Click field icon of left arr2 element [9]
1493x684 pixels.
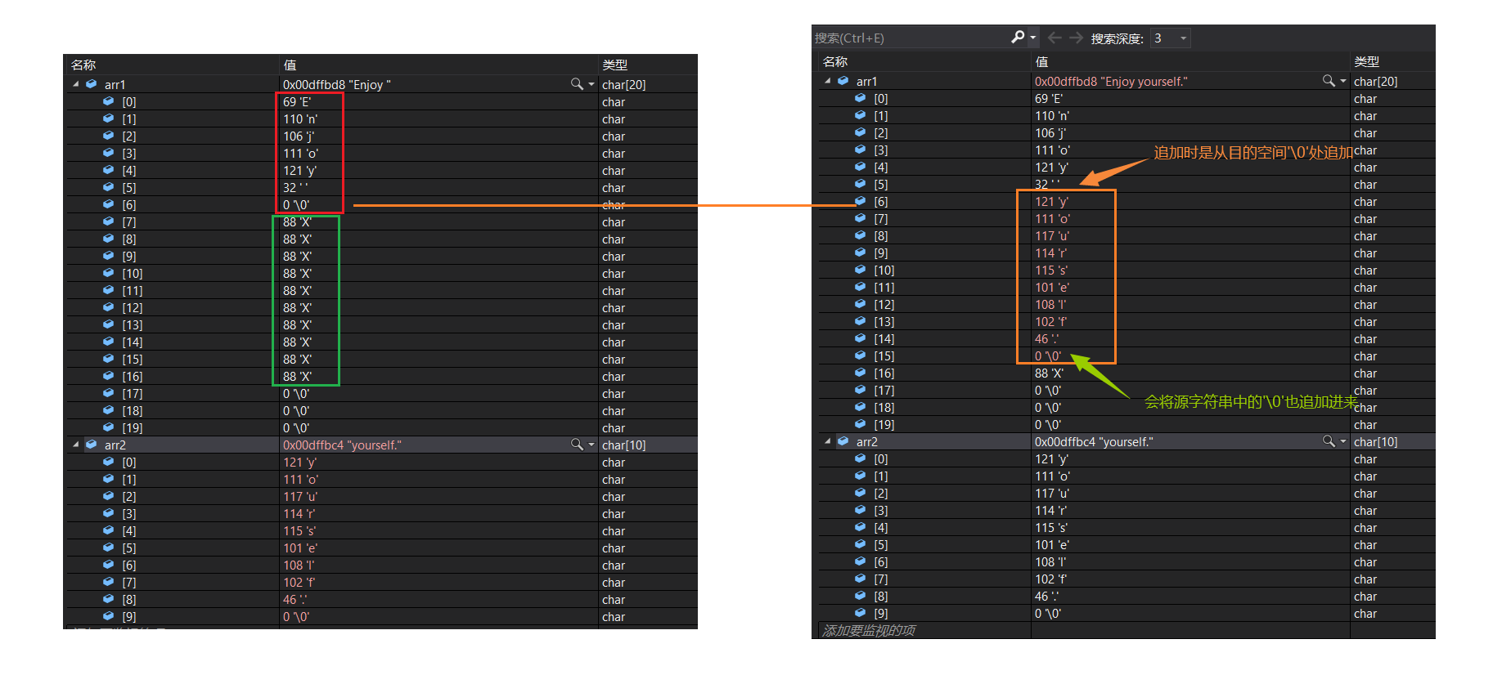[108, 616]
